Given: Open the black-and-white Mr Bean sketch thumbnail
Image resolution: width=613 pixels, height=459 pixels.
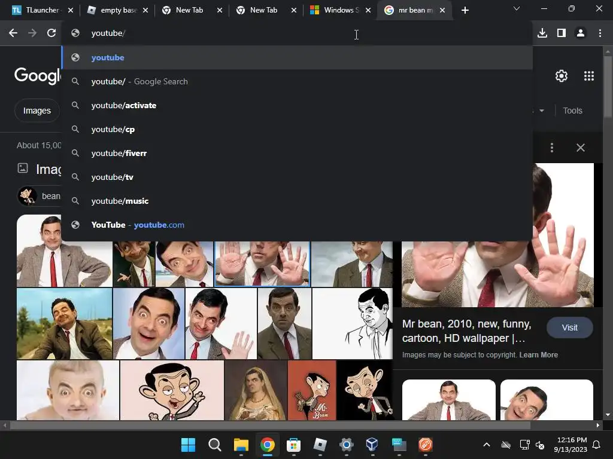Looking at the screenshot, I should coord(352,323).
